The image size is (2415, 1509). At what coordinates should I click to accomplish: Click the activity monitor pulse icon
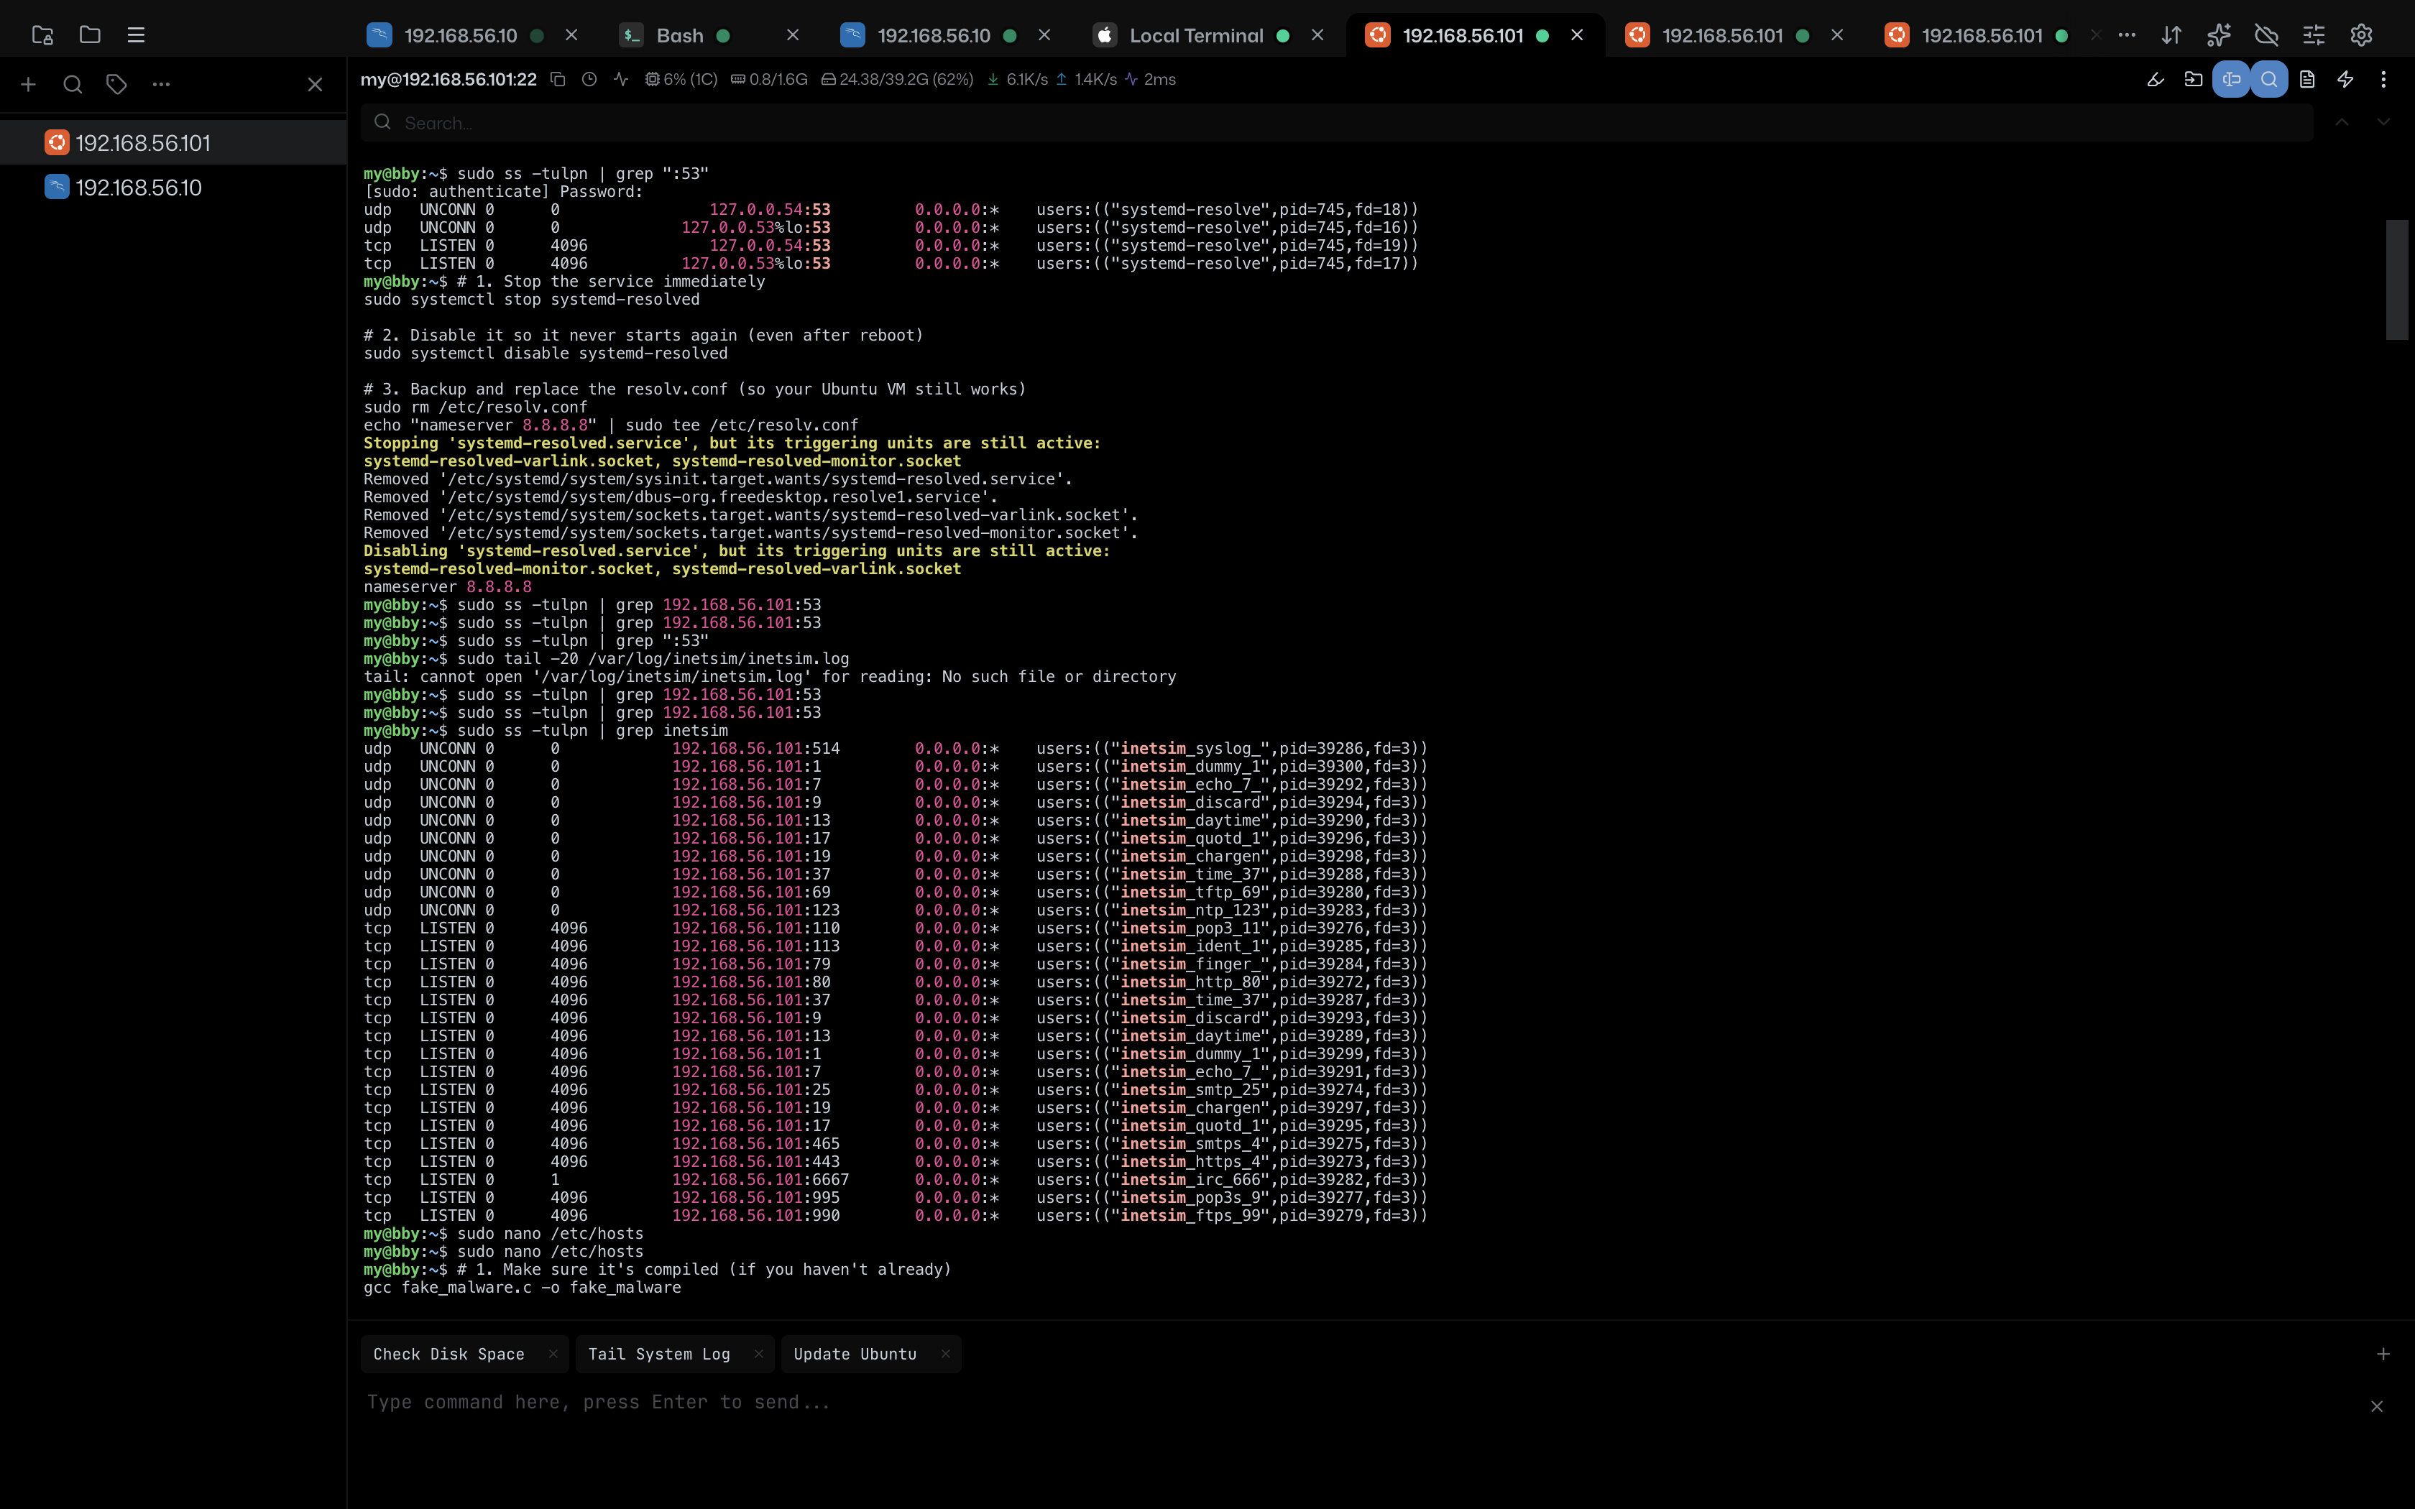(621, 79)
